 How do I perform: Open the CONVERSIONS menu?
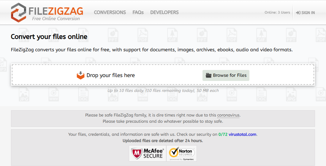click(x=110, y=12)
